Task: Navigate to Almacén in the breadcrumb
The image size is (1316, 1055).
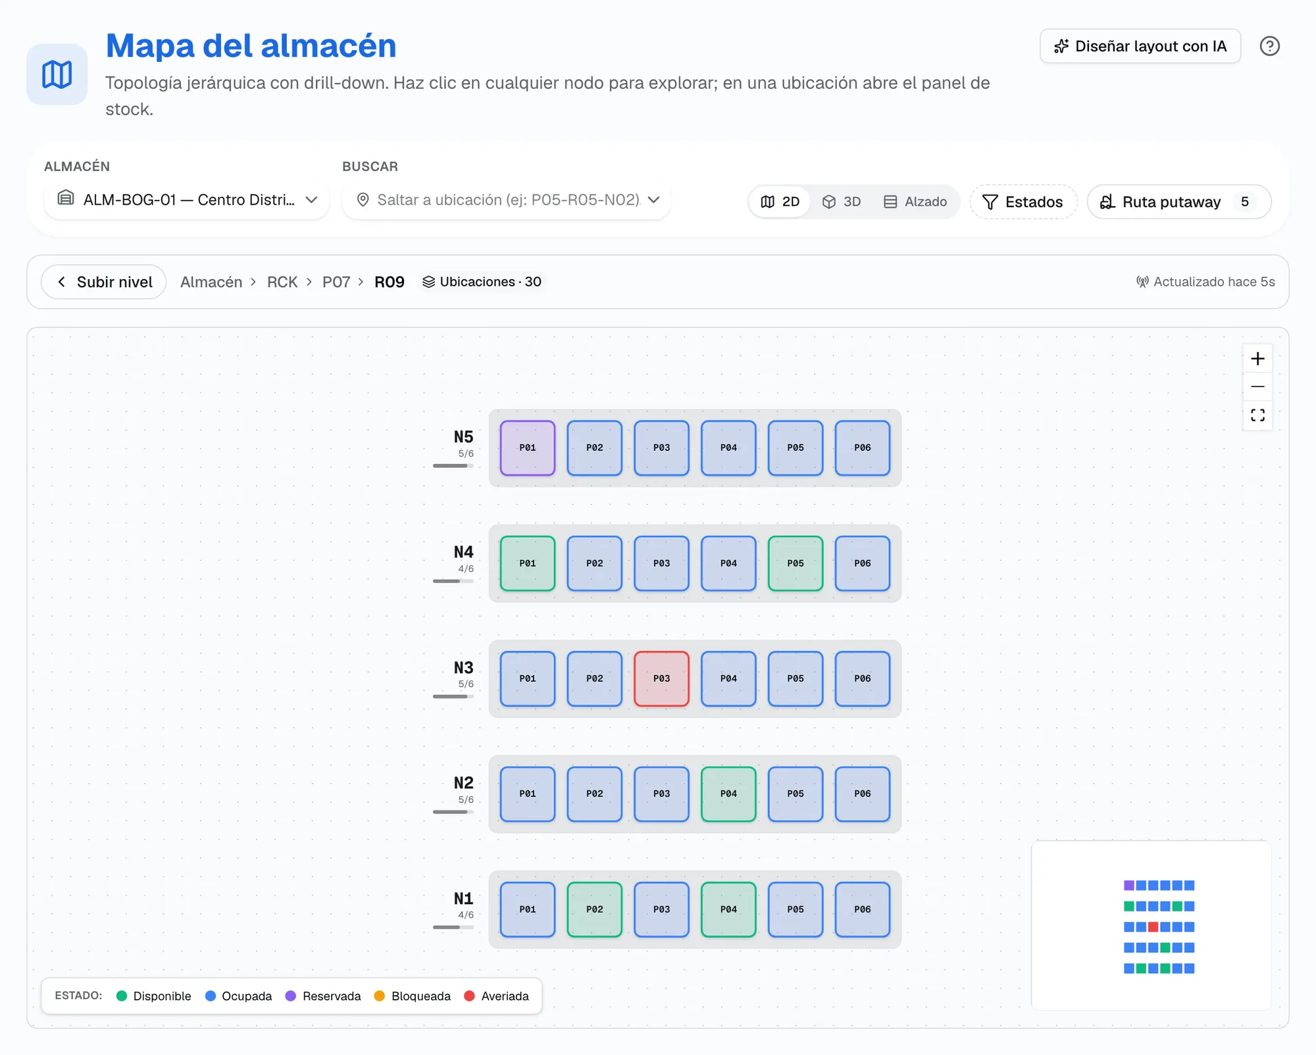Action: (211, 282)
